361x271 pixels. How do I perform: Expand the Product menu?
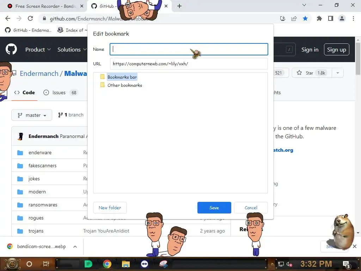(x=38, y=49)
